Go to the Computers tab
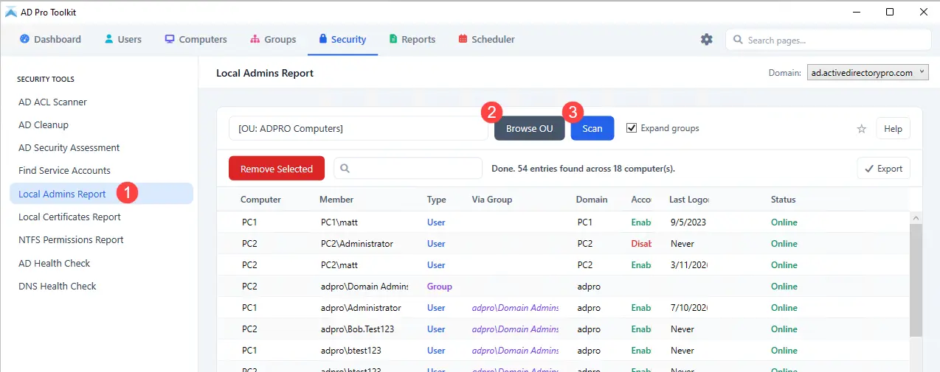940x372 pixels. 196,39
